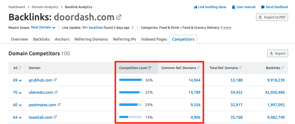Click external link icon next to grubhub.com
The height and width of the screenshot is (124, 295).
pos(55,80)
